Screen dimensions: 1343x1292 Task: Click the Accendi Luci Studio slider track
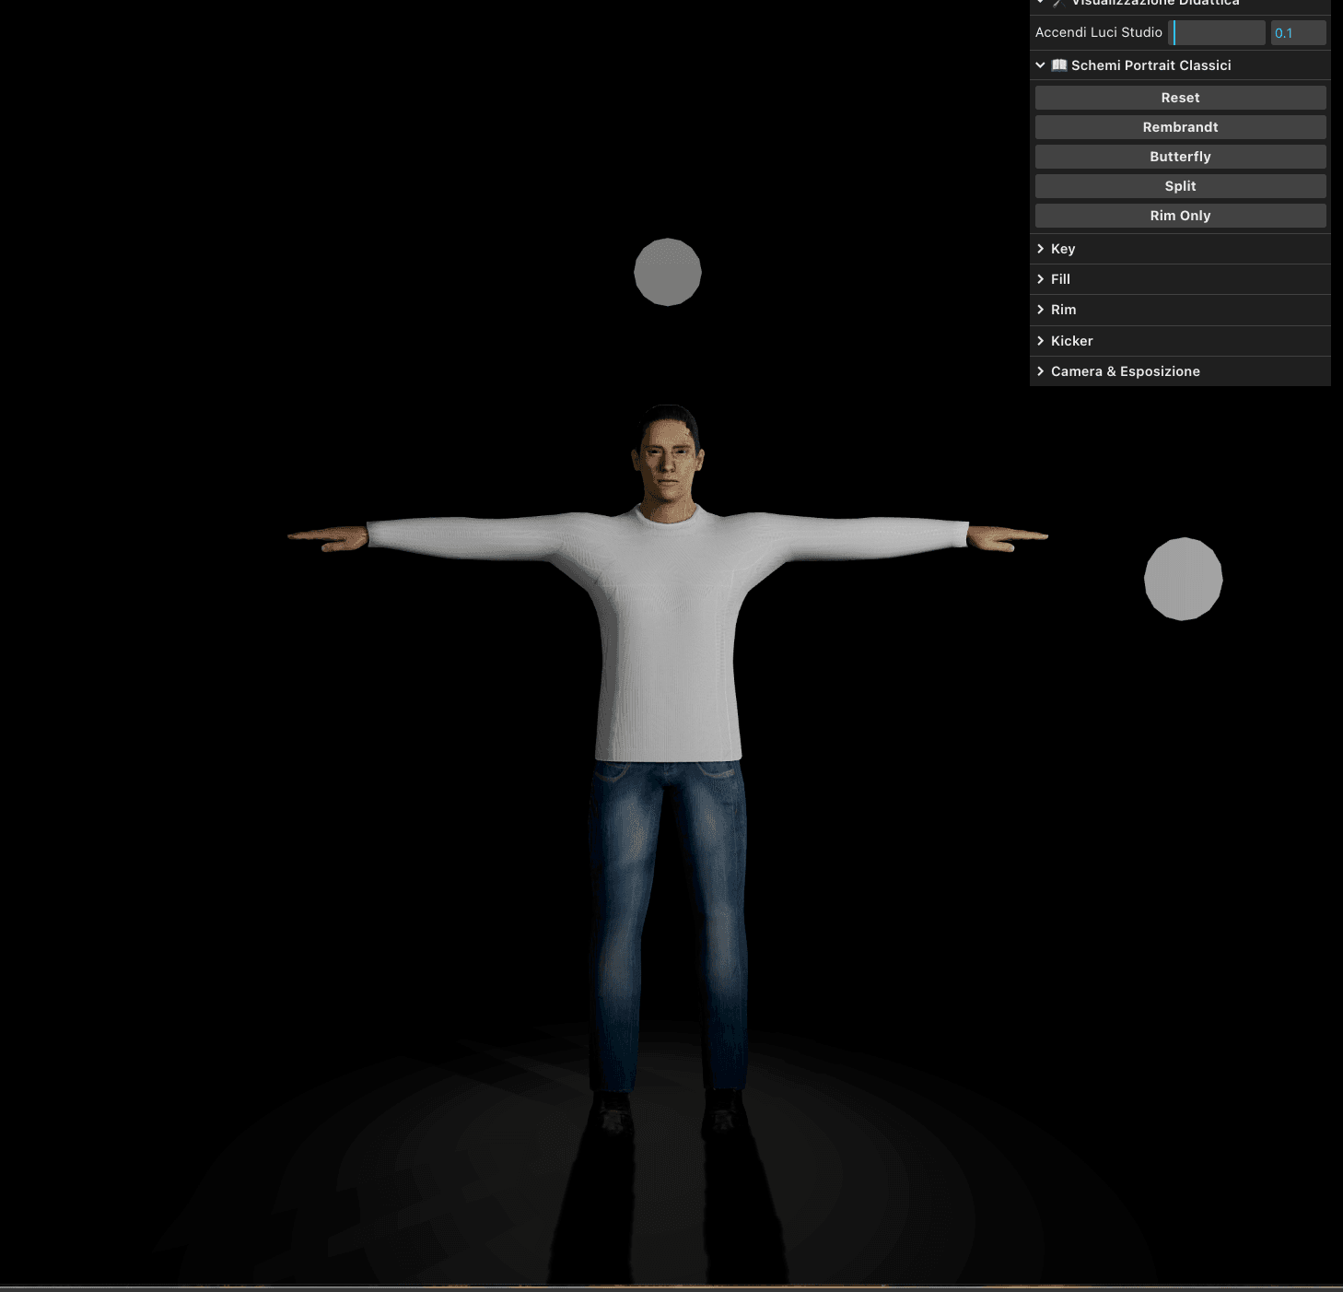1217,33
